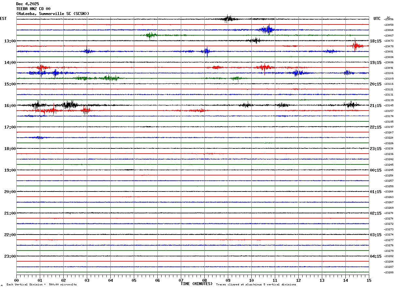Click the 21:00 EST time label
Viewport: 395px width, 289px height.
click(10, 213)
